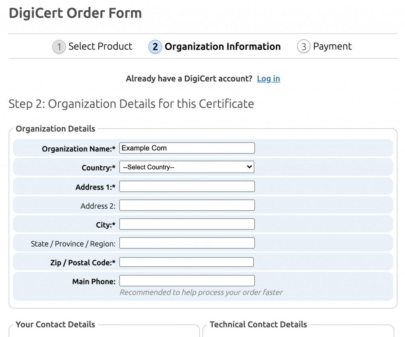Click into the City field

coord(187,224)
